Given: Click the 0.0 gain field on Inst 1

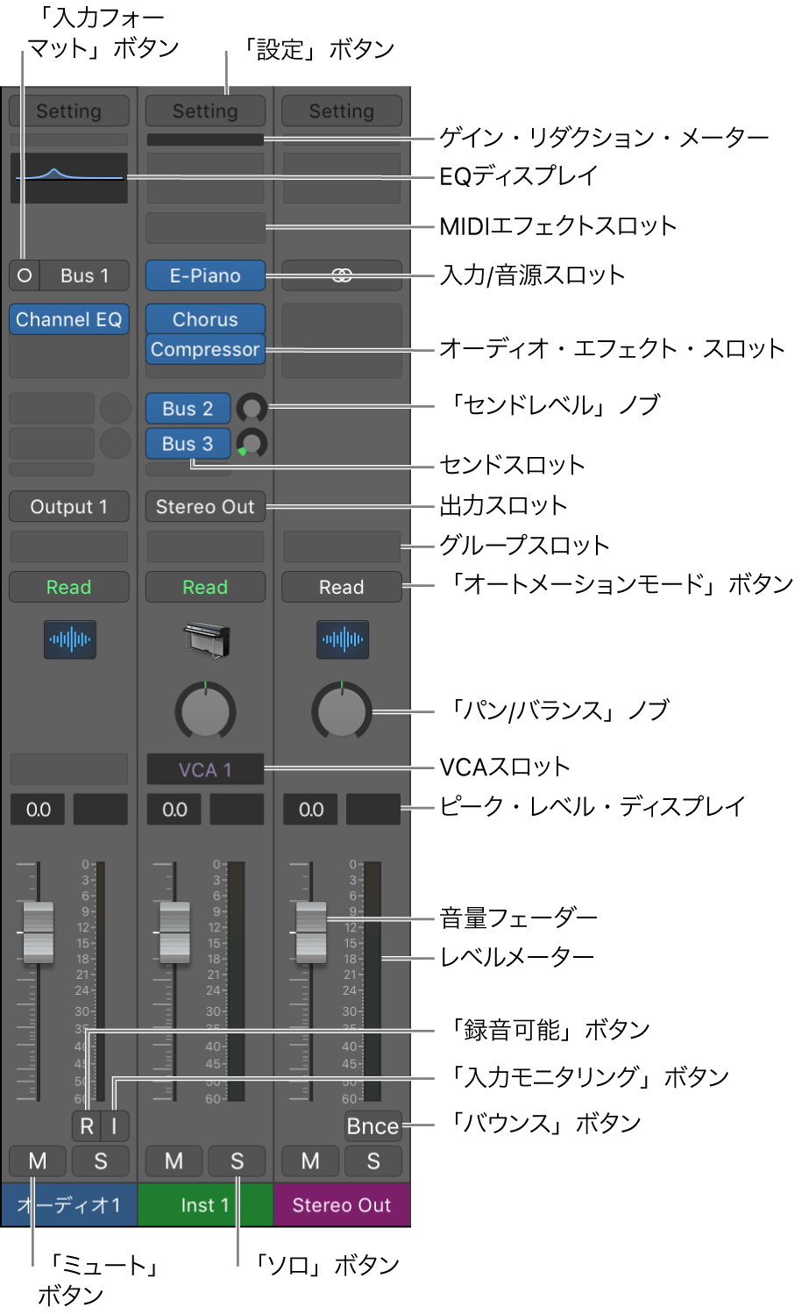Looking at the screenshot, I should pyautogui.click(x=174, y=810).
